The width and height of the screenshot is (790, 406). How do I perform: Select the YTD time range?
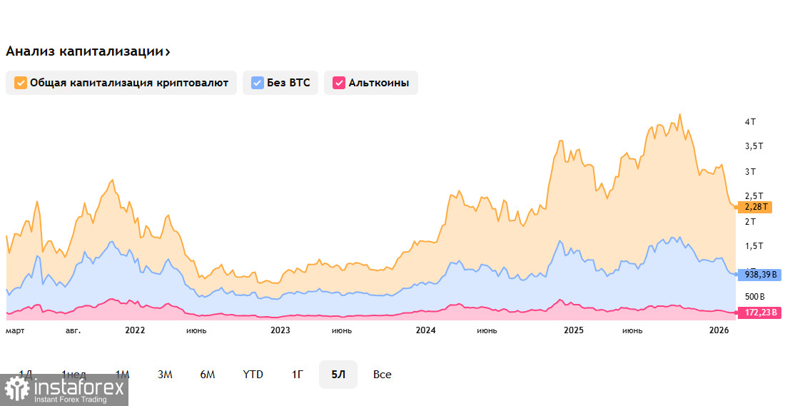coord(253,375)
